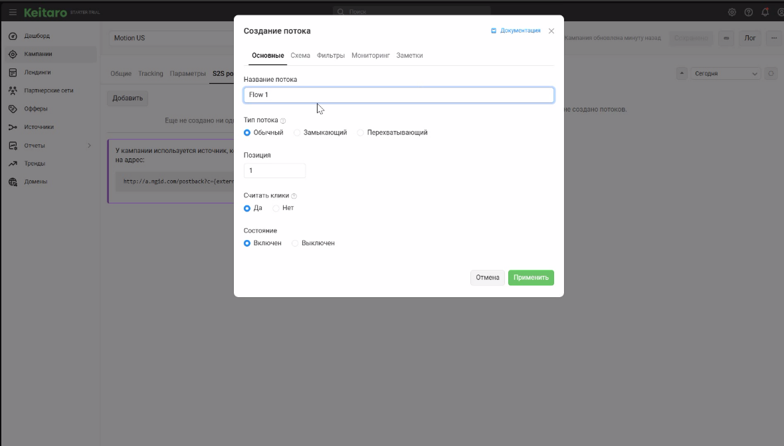Open the 'Документация' link
784x446 pixels.
(516, 31)
